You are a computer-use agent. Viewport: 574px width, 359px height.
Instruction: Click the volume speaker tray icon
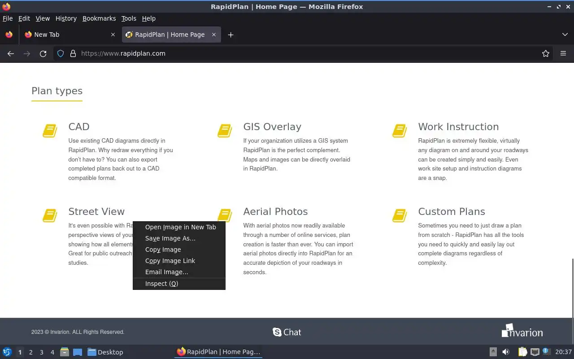[506, 352]
